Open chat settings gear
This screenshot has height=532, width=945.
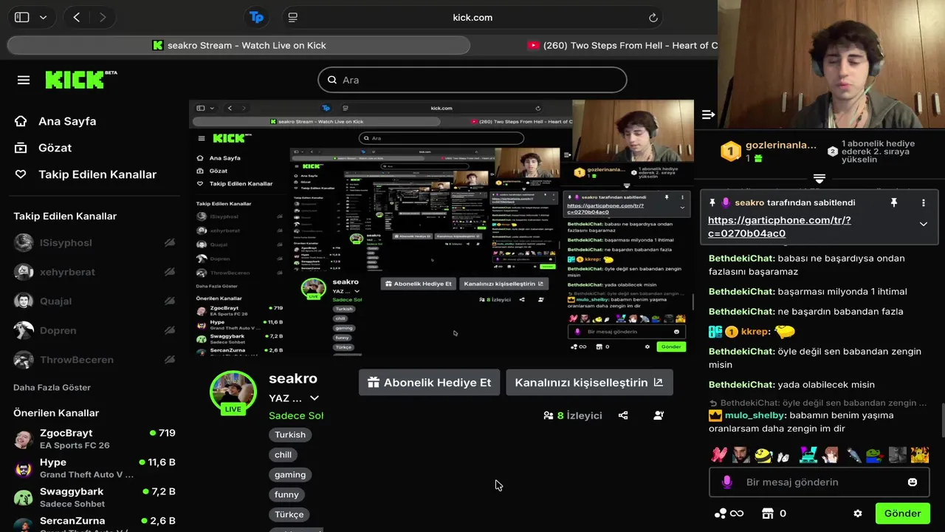tap(857, 514)
